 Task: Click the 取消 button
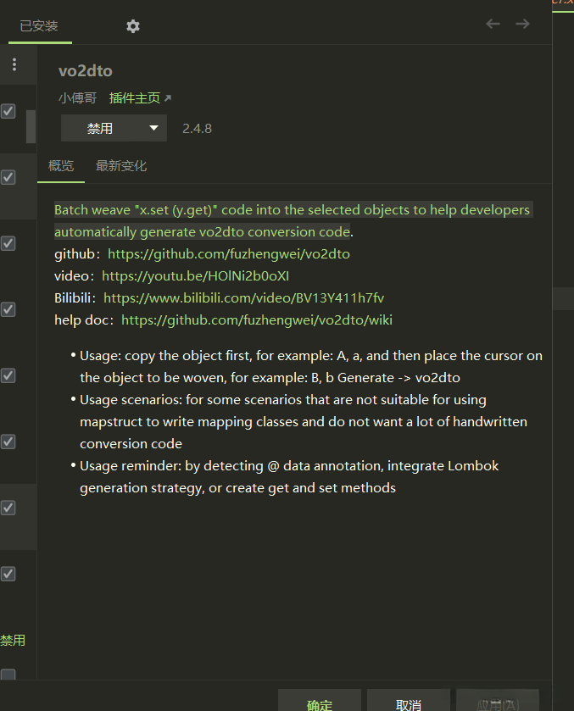point(408,703)
